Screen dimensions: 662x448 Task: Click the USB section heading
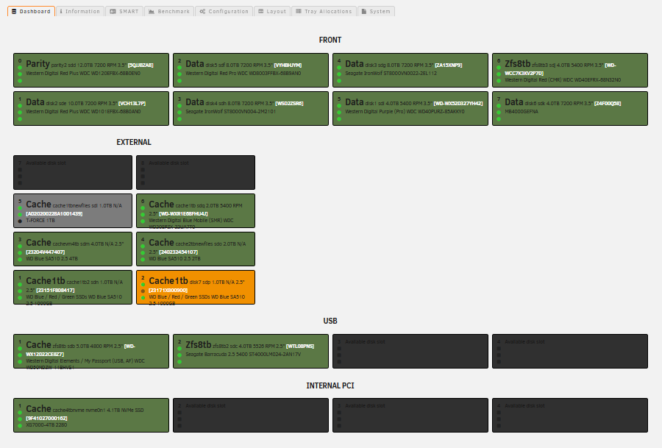pyautogui.click(x=330, y=321)
